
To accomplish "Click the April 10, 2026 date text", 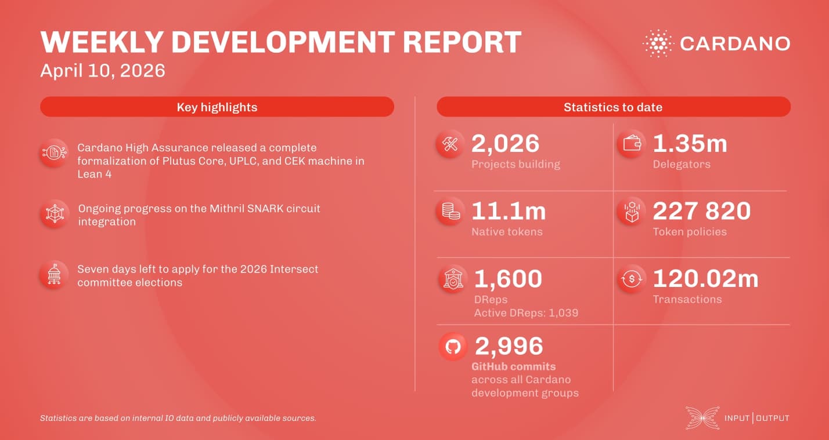I will coord(102,70).
